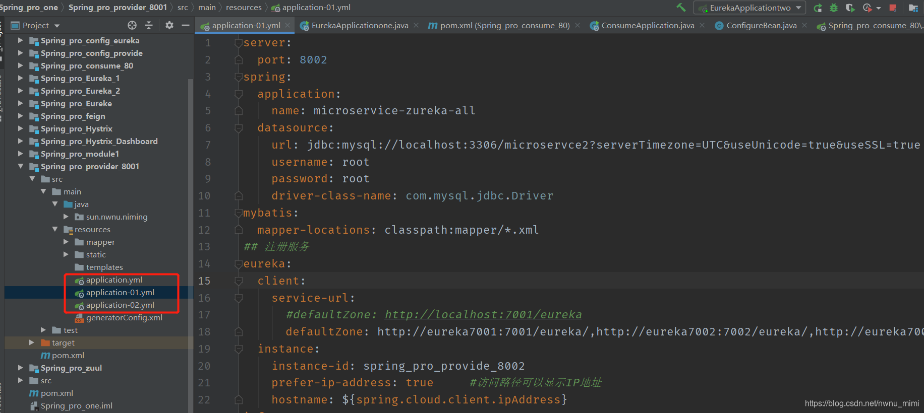Screen dimensions: 924x413
Task: Select application-02.yml in project tree
Action: [120, 305]
